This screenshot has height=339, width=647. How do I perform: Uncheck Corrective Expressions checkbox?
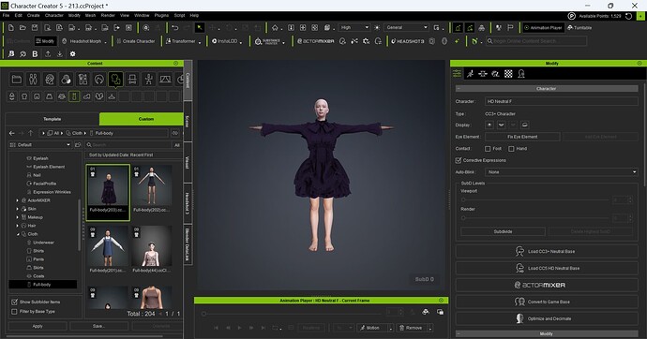coord(458,160)
